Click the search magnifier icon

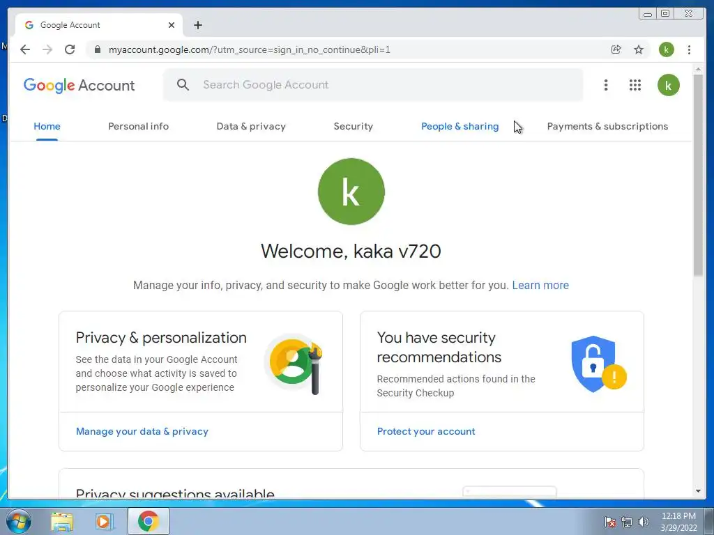tap(183, 84)
